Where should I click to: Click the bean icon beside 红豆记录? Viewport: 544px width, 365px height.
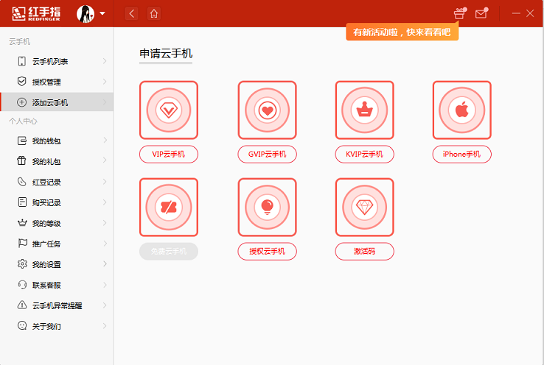click(22, 182)
